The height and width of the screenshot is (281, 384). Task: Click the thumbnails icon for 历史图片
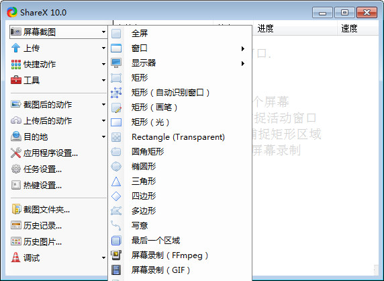pyautogui.click(x=16, y=241)
